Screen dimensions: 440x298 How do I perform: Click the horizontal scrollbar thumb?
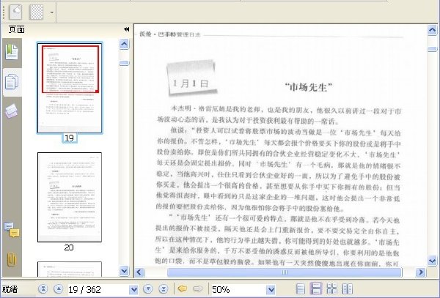tap(285, 272)
